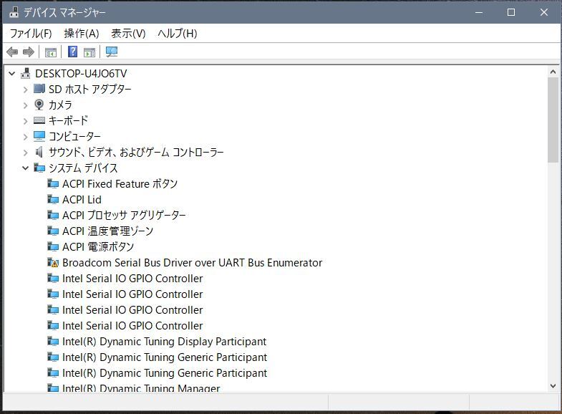Click the vertical scrollbar thumb
This screenshot has height=414, width=562.
553,120
